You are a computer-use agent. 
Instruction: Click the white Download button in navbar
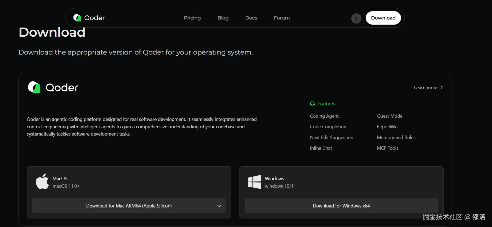tap(383, 18)
